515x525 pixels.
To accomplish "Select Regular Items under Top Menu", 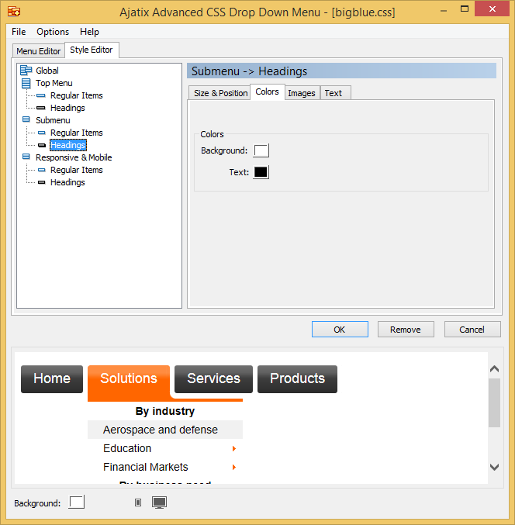I will [x=76, y=95].
